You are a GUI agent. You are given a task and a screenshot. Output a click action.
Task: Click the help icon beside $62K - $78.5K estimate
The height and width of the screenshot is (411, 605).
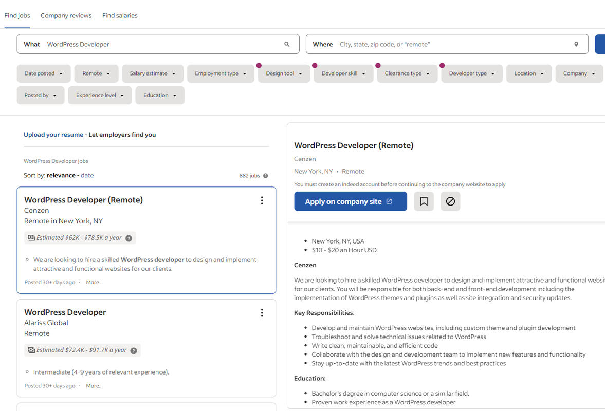coord(129,238)
